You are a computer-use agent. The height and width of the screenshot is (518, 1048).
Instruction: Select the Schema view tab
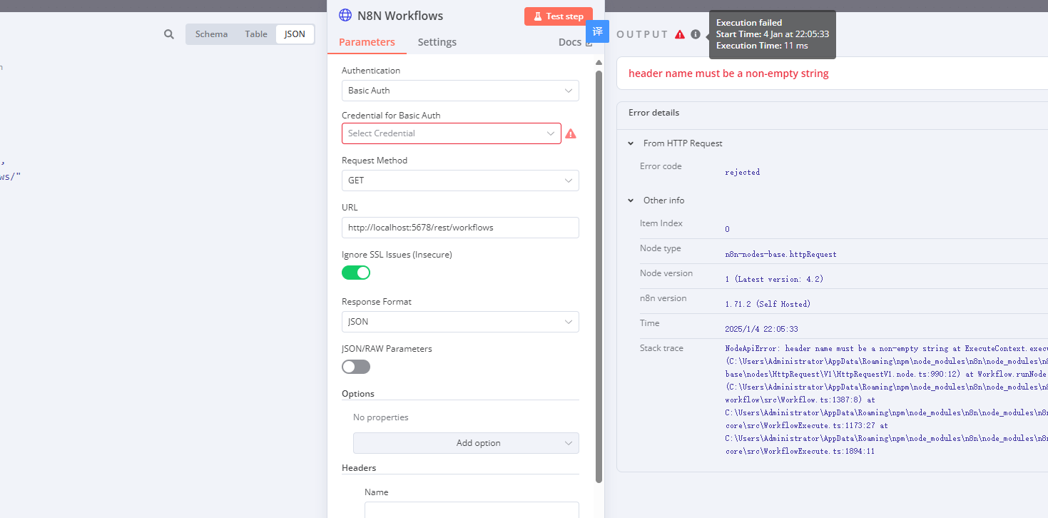click(212, 34)
